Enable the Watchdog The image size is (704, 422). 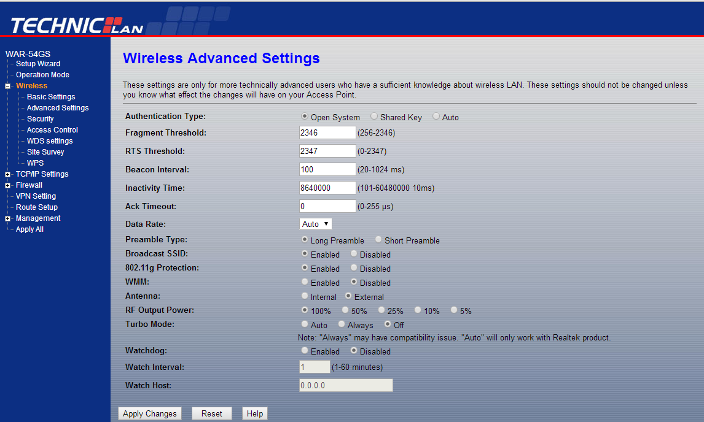tap(305, 350)
